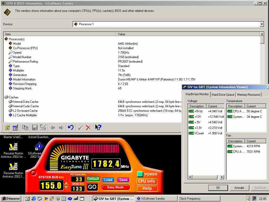The height and width of the screenshot is (202, 269).
Task: Click the Copy icon in Sandra's toolbar
Action: (25, 128)
